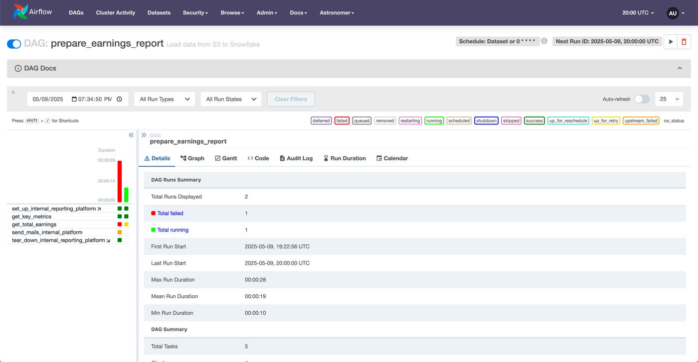
Task: Pause the prepare_earnings_report DAG toggle
Action: pyautogui.click(x=14, y=44)
